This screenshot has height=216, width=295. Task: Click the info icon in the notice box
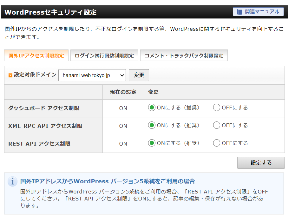(x=12, y=181)
